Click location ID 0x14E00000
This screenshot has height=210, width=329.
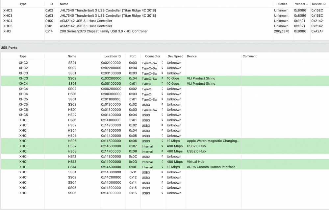tap(111, 188)
